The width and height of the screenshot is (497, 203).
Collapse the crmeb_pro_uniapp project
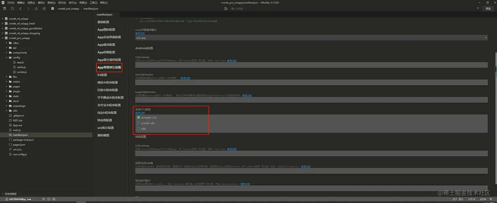tap(2, 38)
